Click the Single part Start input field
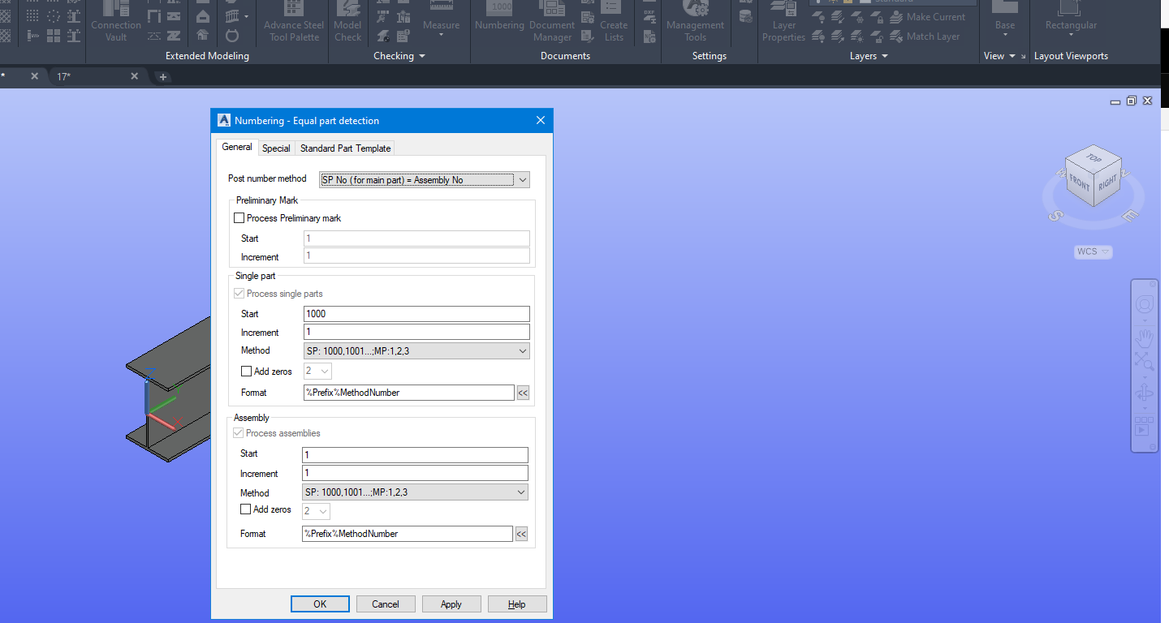1169x623 pixels. tap(416, 314)
